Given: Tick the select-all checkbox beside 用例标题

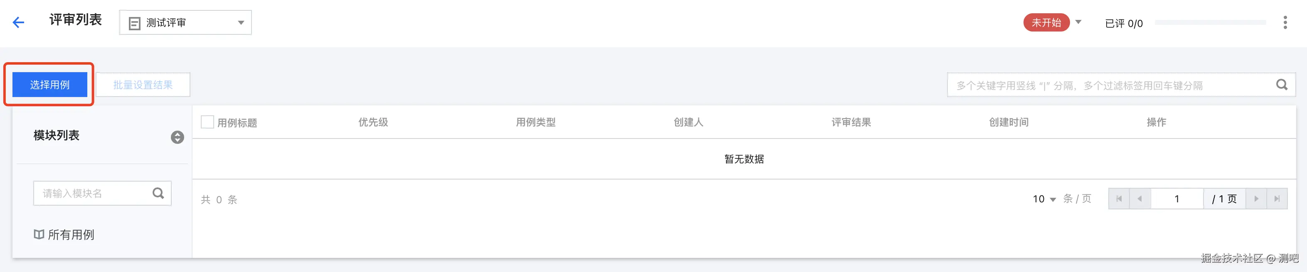Looking at the screenshot, I should pyautogui.click(x=207, y=122).
